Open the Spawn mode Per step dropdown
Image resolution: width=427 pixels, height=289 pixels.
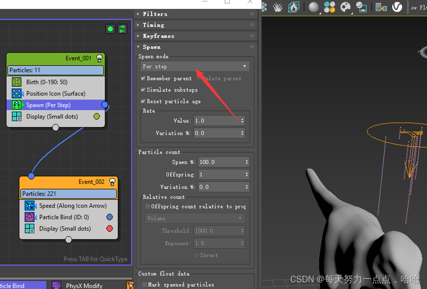click(195, 66)
